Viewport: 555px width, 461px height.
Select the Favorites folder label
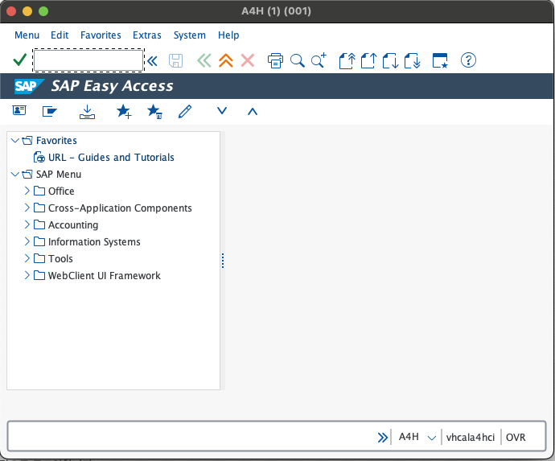pos(56,141)
